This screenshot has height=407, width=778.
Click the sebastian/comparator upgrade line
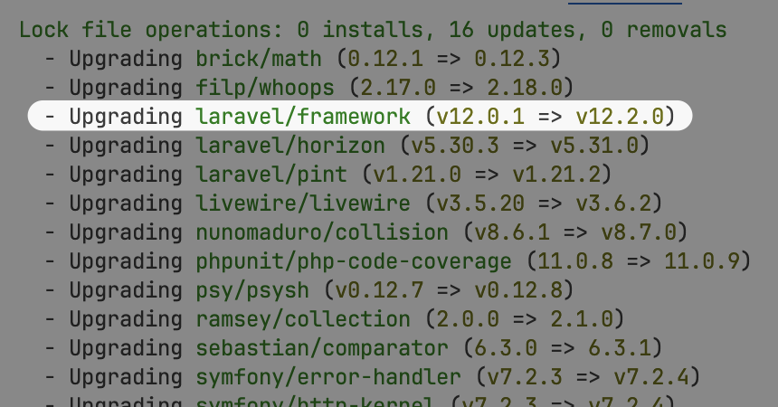[354, 348]
